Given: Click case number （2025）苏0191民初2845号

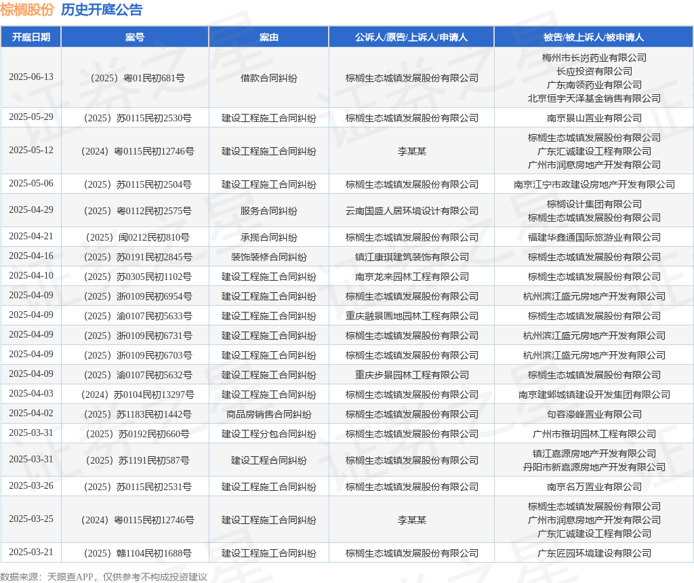Looking at the screenshot, I should pyautogui.click(x=135, y=257).
